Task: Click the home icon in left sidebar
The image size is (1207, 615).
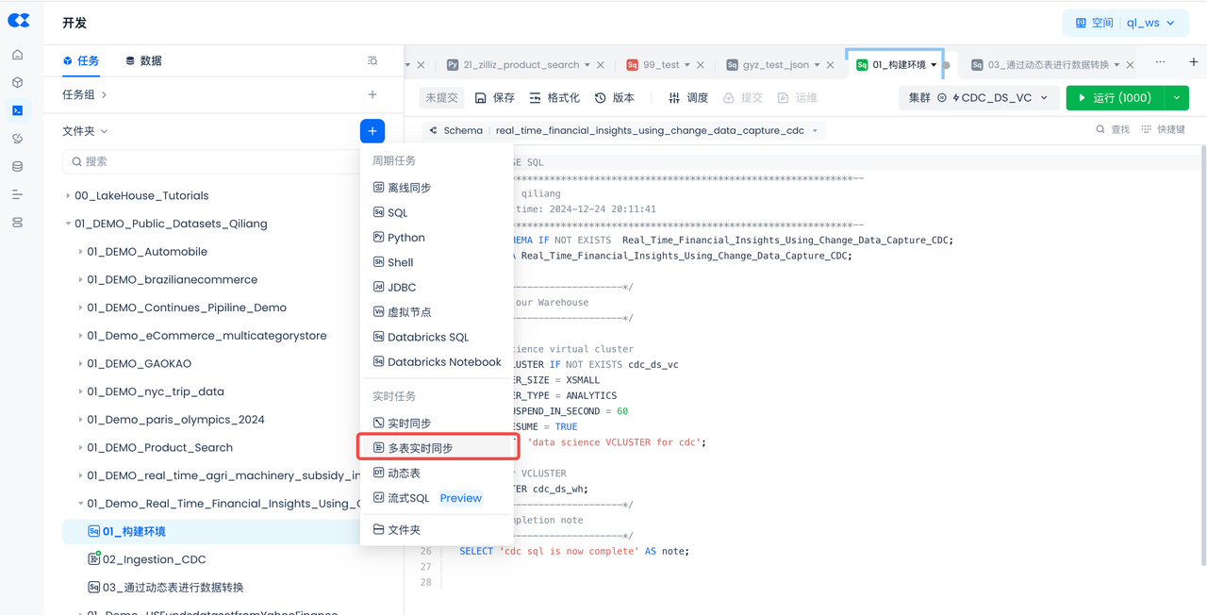Action: [17, 55]
